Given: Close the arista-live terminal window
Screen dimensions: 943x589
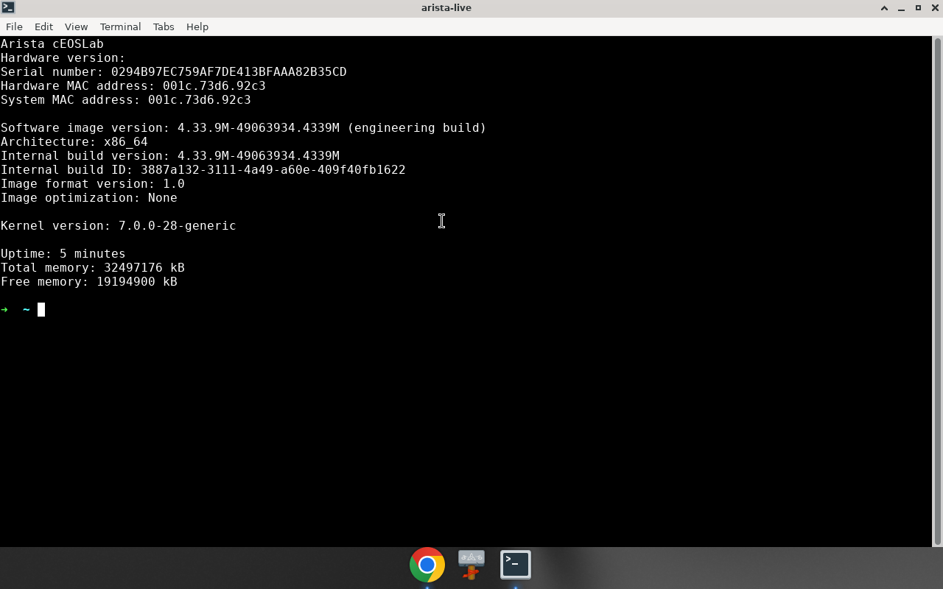Looking at the screenshot, I should click(x=935, y=7).
